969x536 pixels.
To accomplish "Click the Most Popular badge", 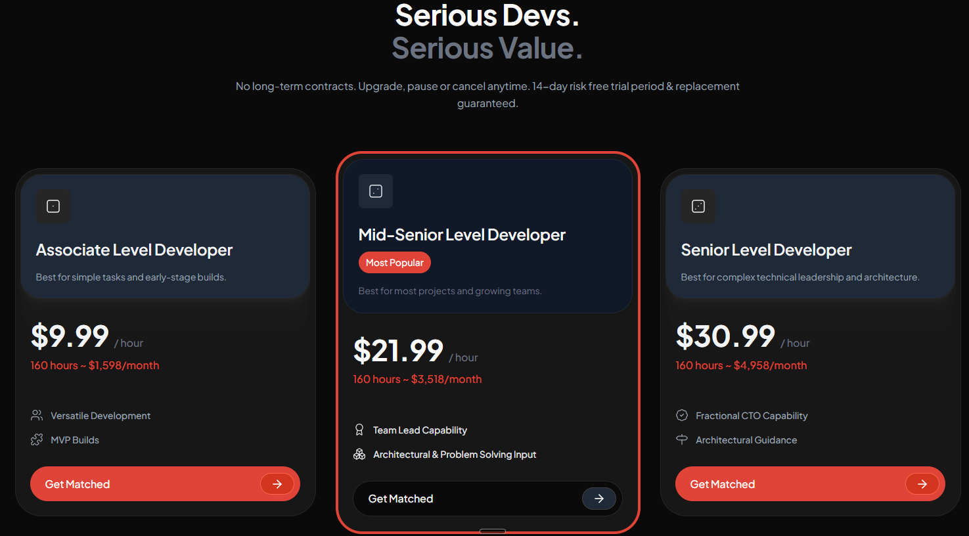I will tap(395, 263).
